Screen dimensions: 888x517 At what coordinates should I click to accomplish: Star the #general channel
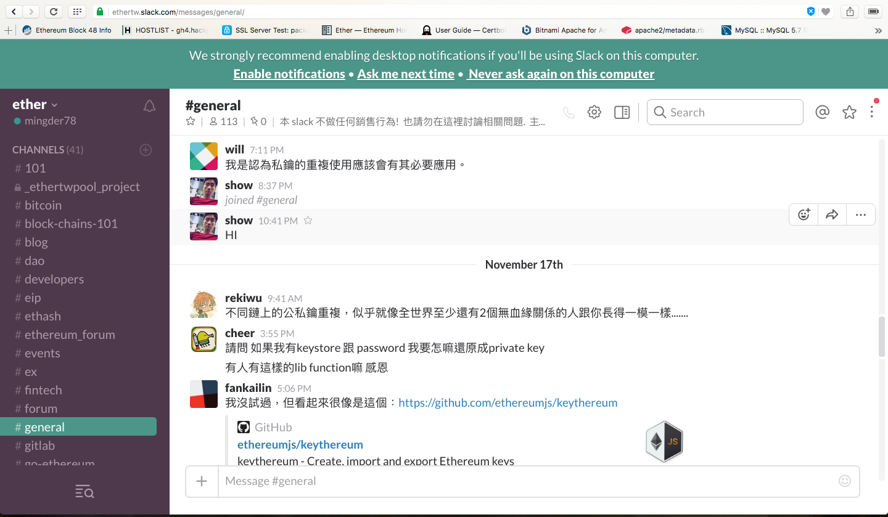[x=191, y=121]
